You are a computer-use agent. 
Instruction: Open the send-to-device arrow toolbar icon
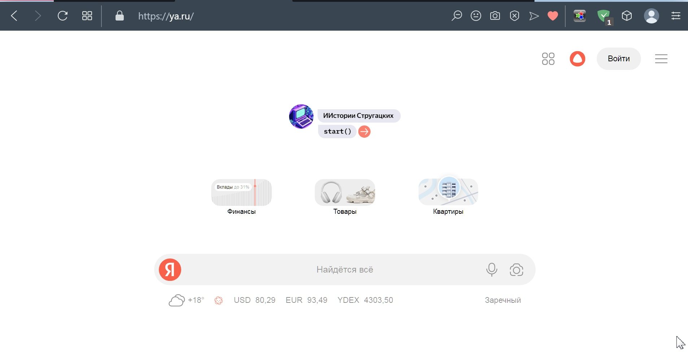pos(534,16)
